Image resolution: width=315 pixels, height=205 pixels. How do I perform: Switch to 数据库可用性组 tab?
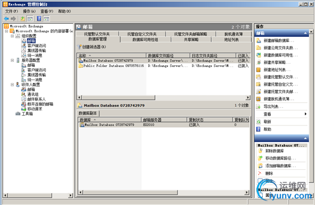point(145,40)
